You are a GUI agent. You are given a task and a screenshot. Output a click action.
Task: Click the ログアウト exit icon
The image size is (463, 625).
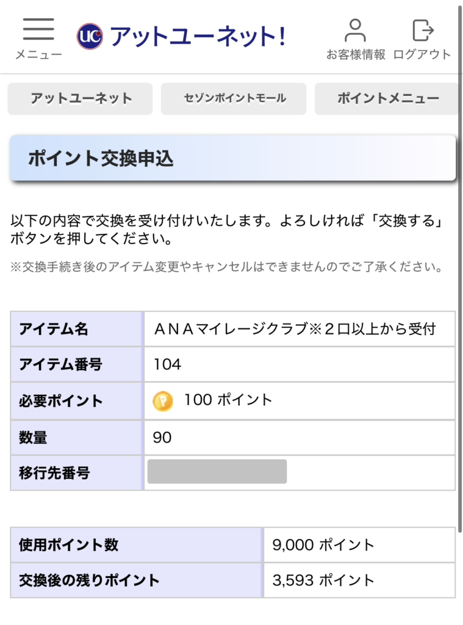coord(422,31)
